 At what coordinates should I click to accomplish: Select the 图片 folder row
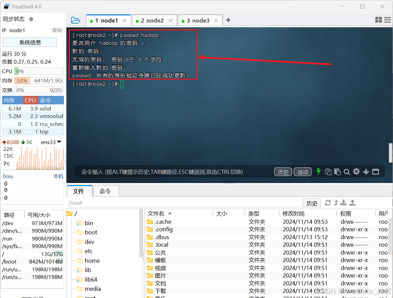coord(266,275)
